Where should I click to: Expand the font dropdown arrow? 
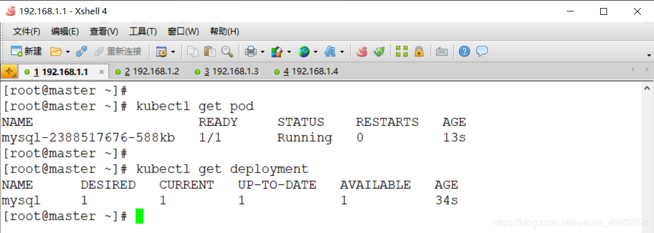(342, 52)
